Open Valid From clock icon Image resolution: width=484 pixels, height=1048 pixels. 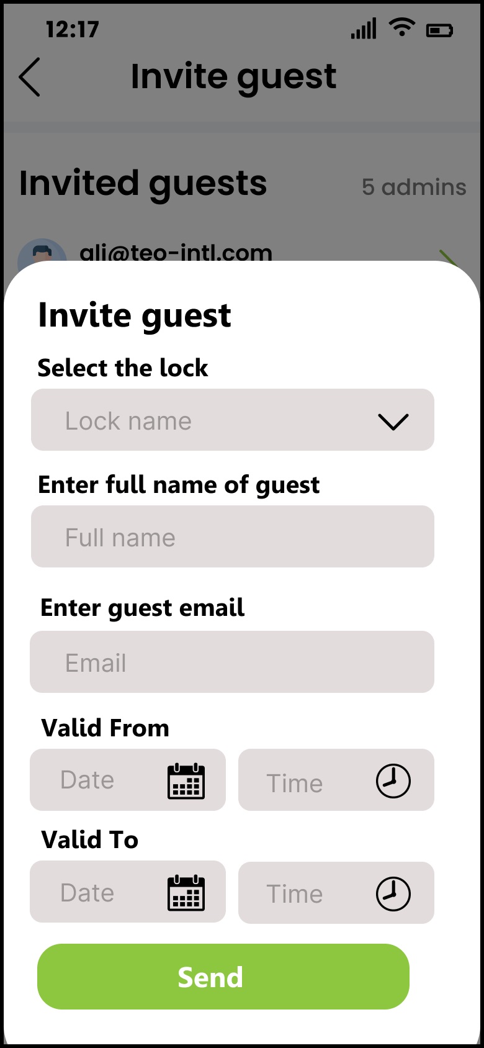click(393, 780)
